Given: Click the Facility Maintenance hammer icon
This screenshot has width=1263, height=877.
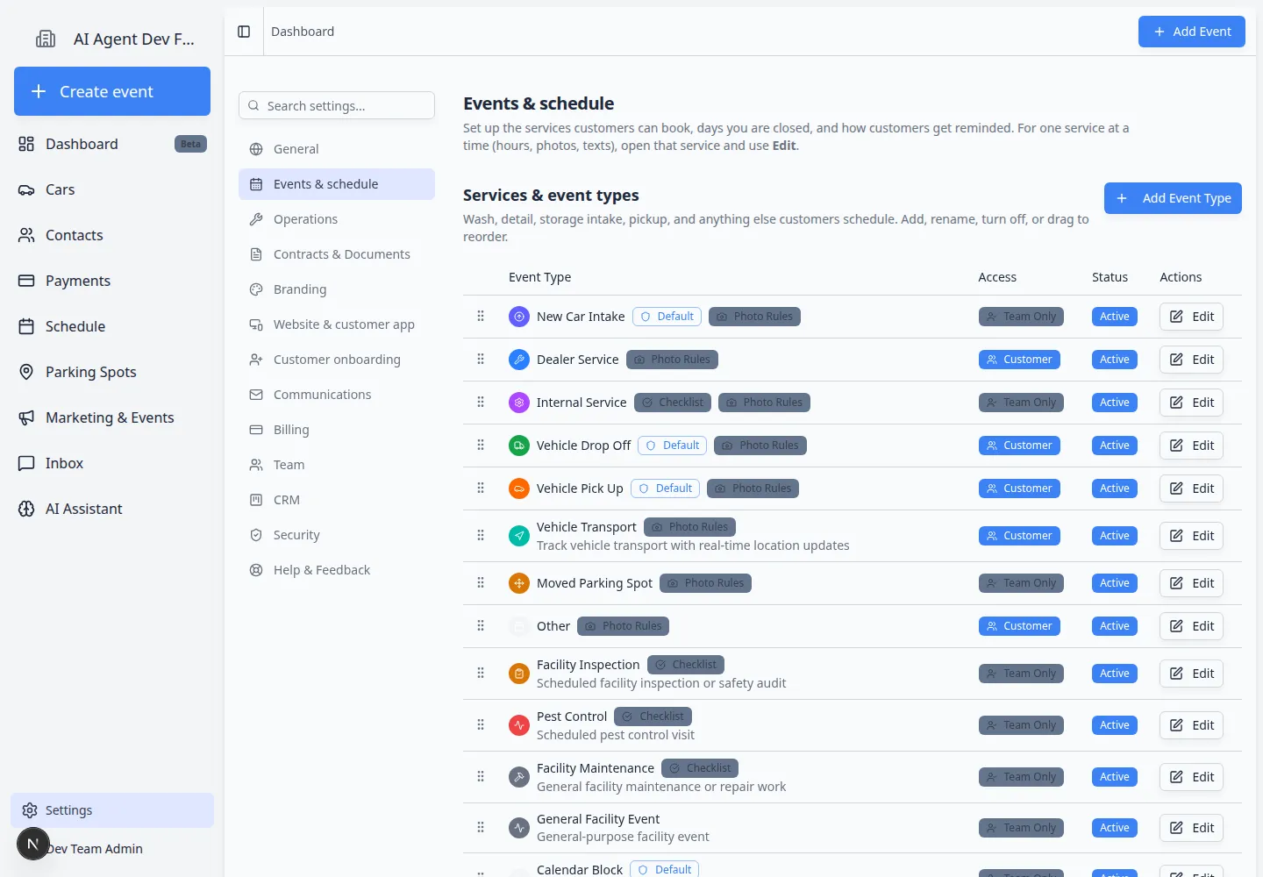Looking at the screenshot, I should 519,777.
